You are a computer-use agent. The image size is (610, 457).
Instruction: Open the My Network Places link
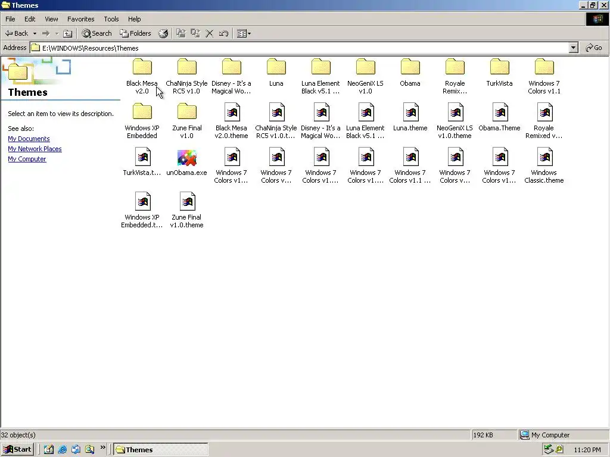click(x=35, y=149)
